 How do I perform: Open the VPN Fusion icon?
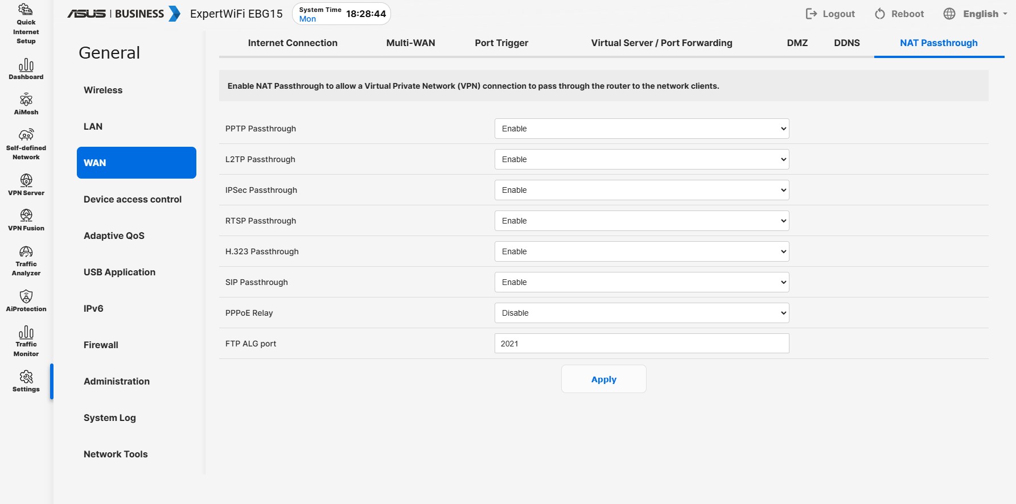point(26,216)
